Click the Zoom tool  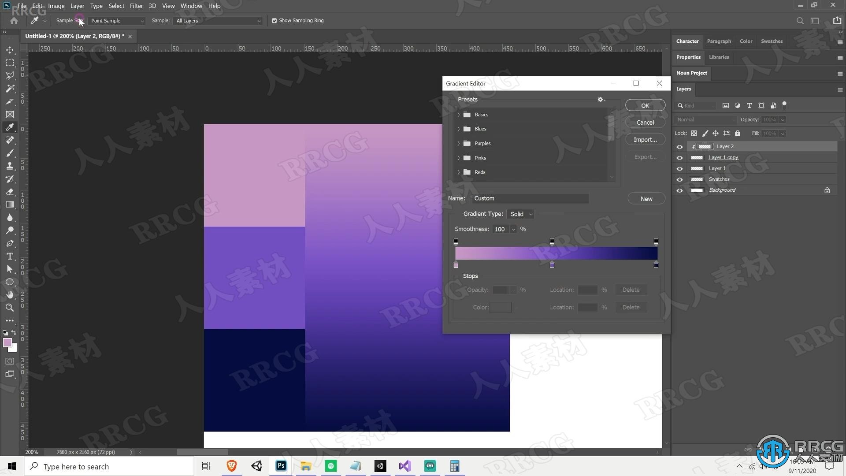tap(10, 307)
